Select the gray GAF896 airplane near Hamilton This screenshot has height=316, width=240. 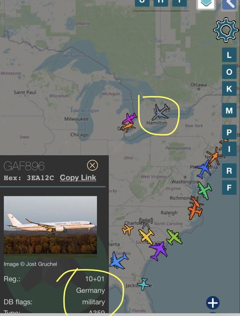pos(161,112)
